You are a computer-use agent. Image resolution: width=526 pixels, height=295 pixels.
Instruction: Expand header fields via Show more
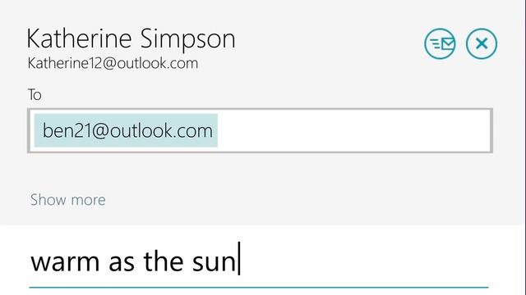coord(67,200)
